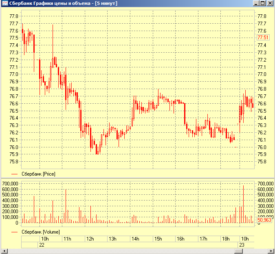
Task: Click the red current volume label 50,963
Action: tap(264, 231)
